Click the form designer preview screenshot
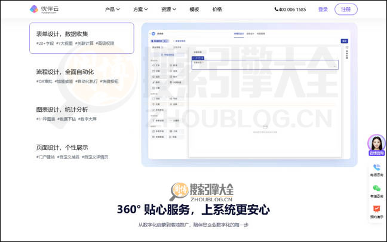Screen dimensions: 387x242 pyautogui.click(x=249, y=94)
